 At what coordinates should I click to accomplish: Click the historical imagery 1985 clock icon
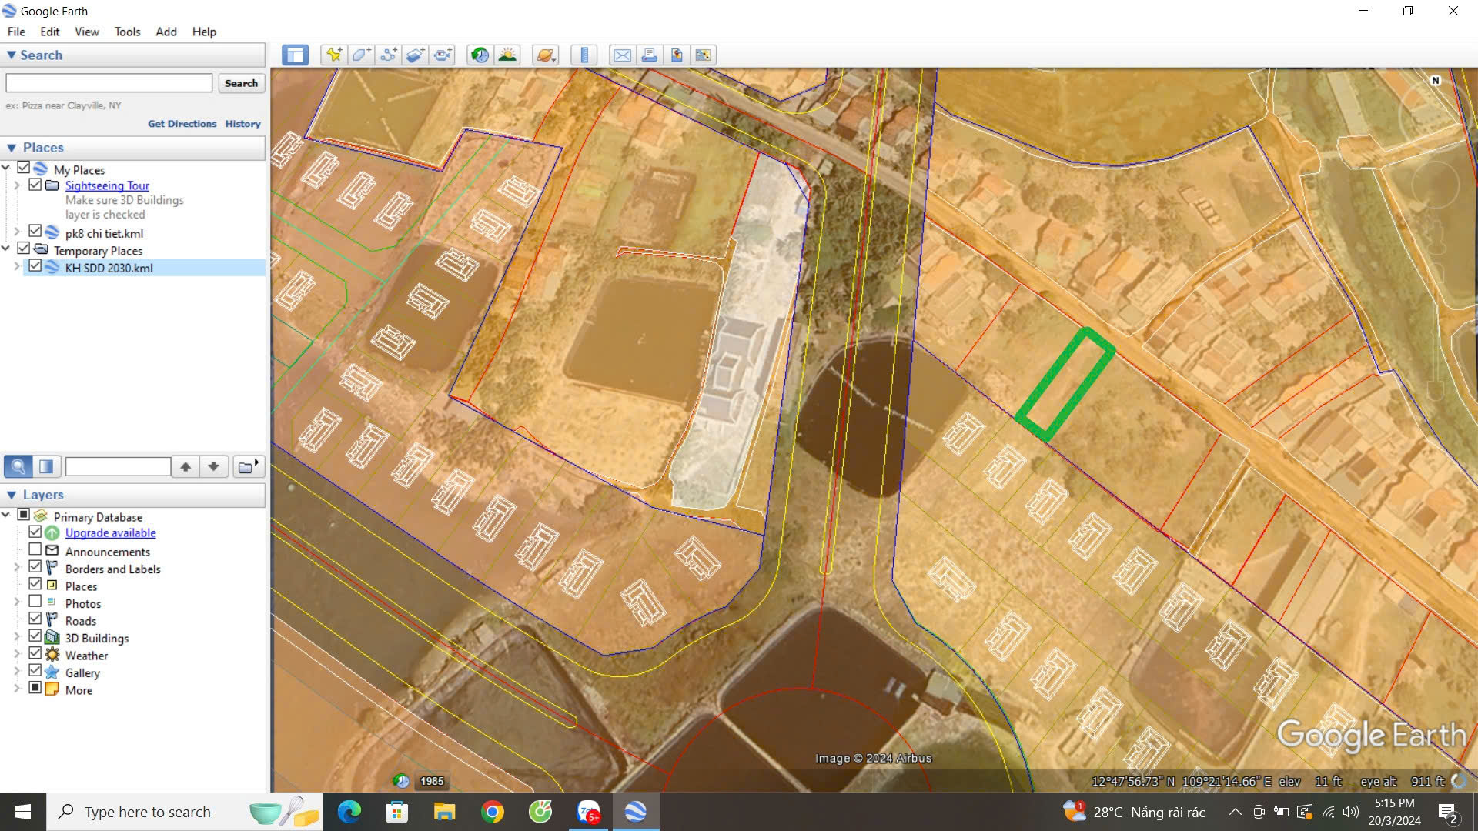click(x=401, y=781)
